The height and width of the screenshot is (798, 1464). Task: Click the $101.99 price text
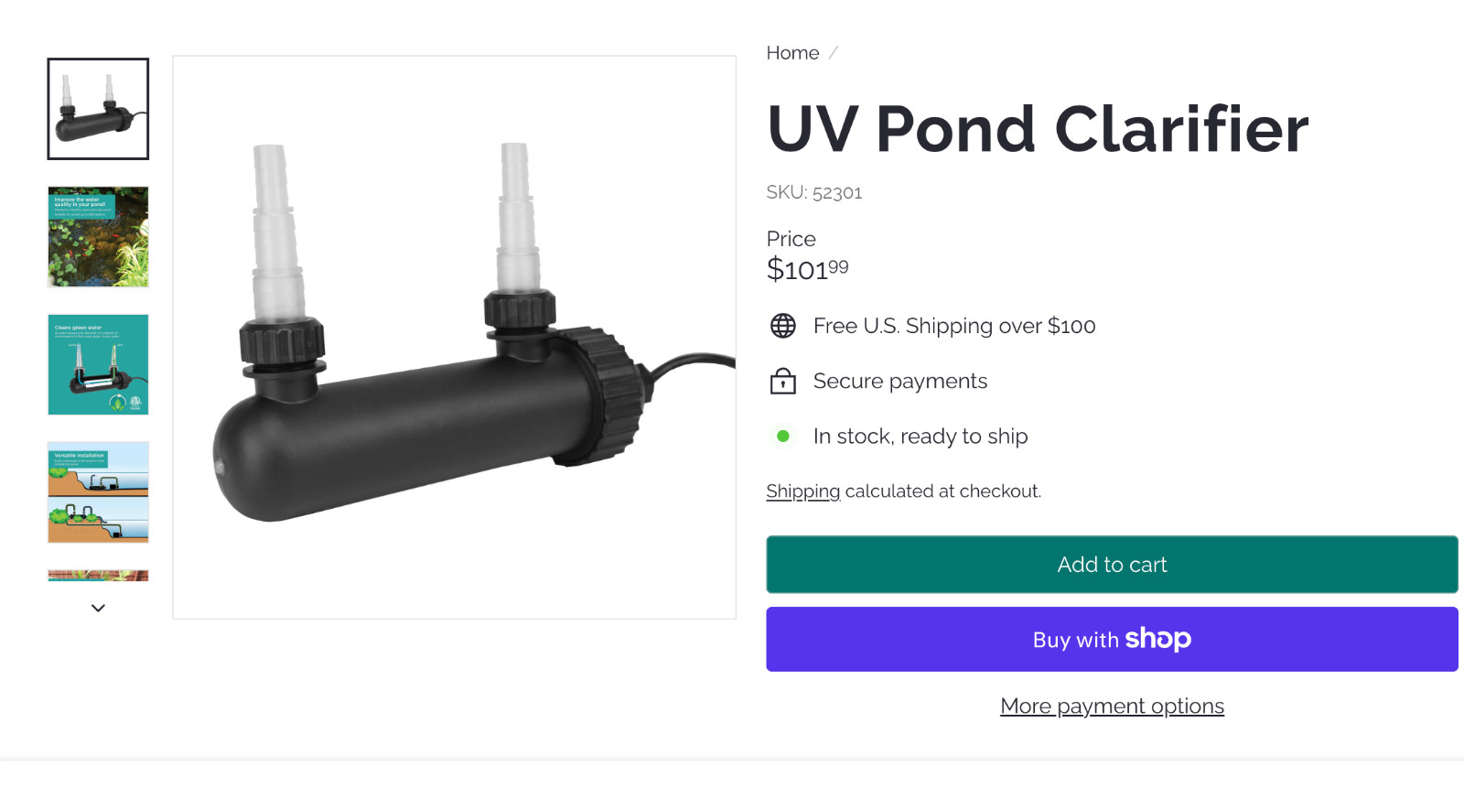tap(807, 269)
